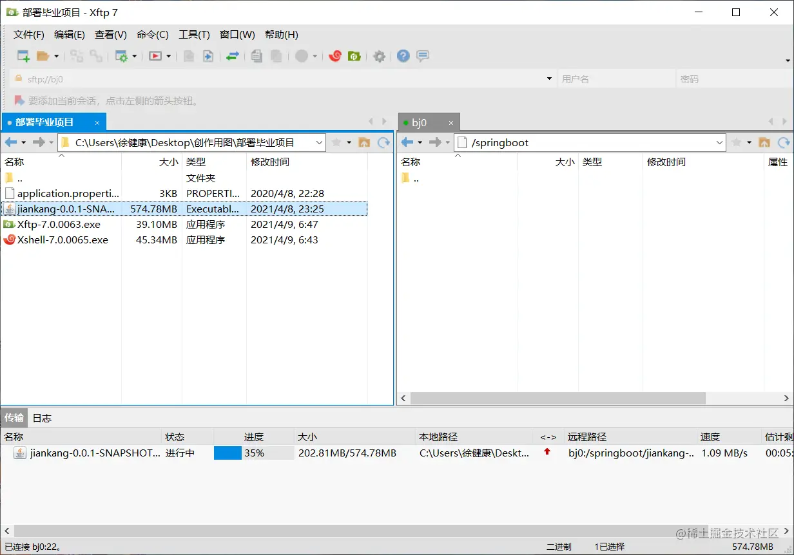
Task: Close the bj0 tab
Action: click(451, 122)
